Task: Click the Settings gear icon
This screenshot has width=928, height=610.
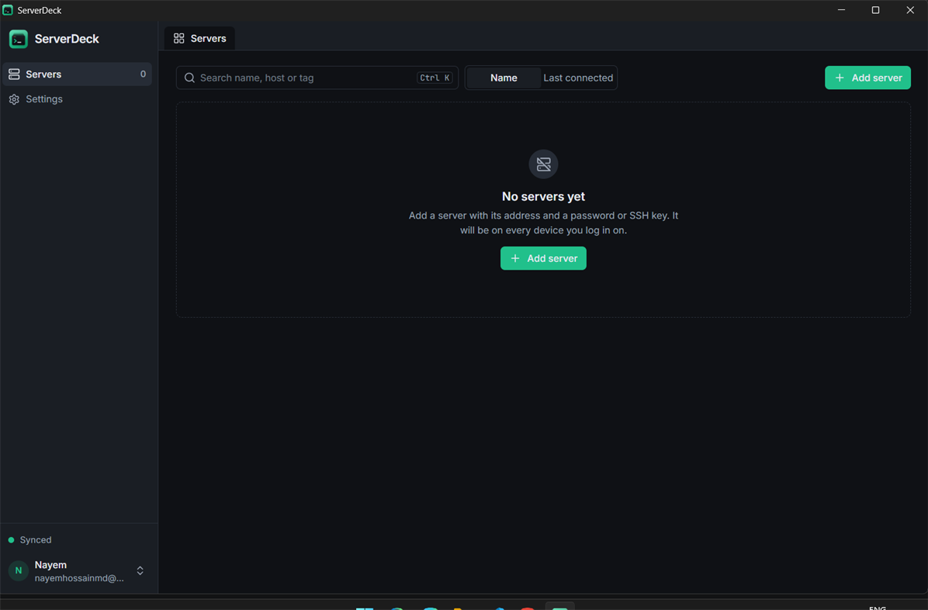Action: 14,99
